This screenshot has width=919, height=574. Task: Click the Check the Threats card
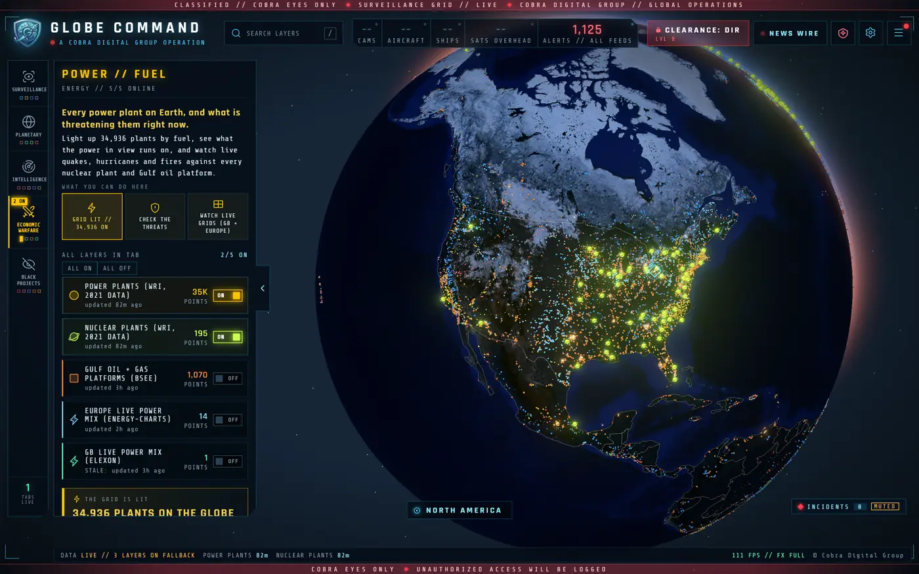(155, 216)
